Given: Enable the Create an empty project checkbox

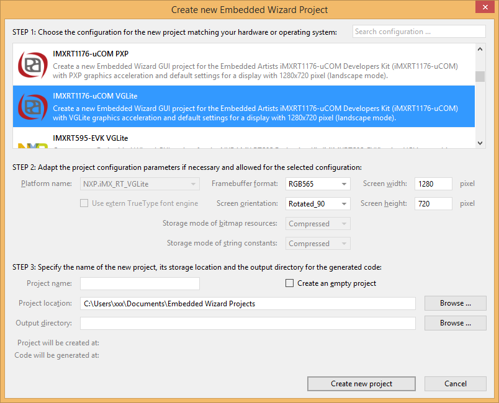Looking at the screenshot, I should point(289,283).
